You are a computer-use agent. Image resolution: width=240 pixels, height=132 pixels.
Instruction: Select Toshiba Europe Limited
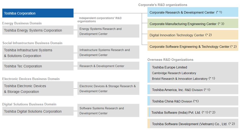coord(169,67)
